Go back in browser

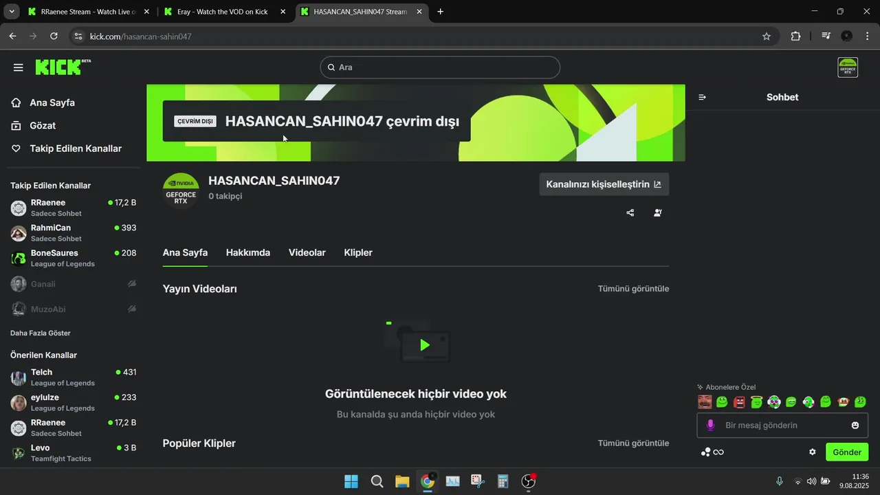pos(12,36)
